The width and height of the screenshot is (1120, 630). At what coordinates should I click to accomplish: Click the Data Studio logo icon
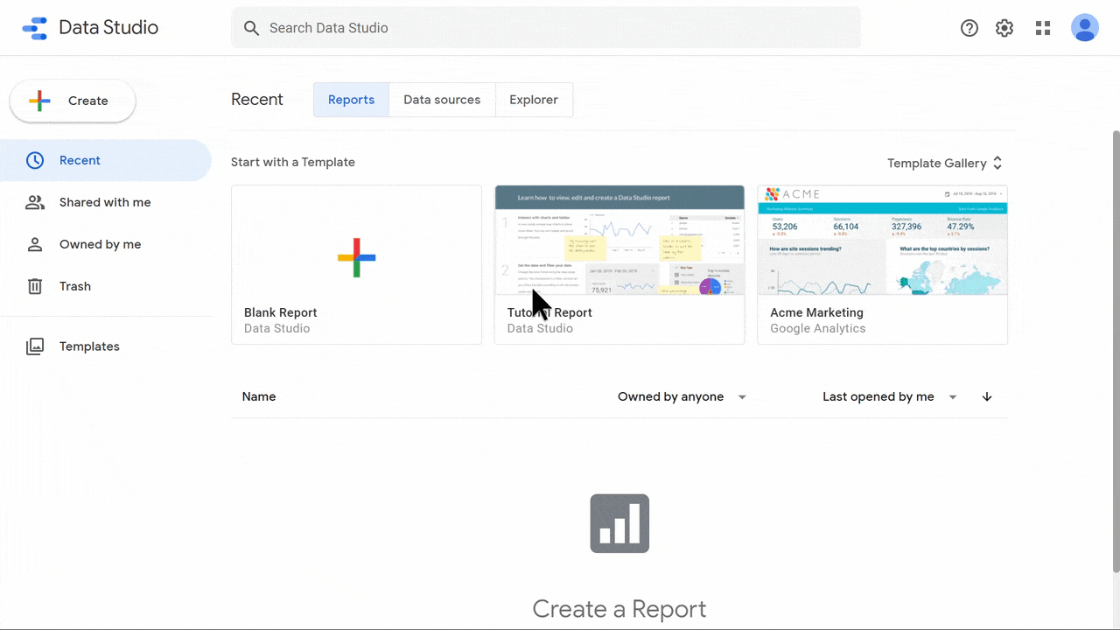click(x=35, y=28)
